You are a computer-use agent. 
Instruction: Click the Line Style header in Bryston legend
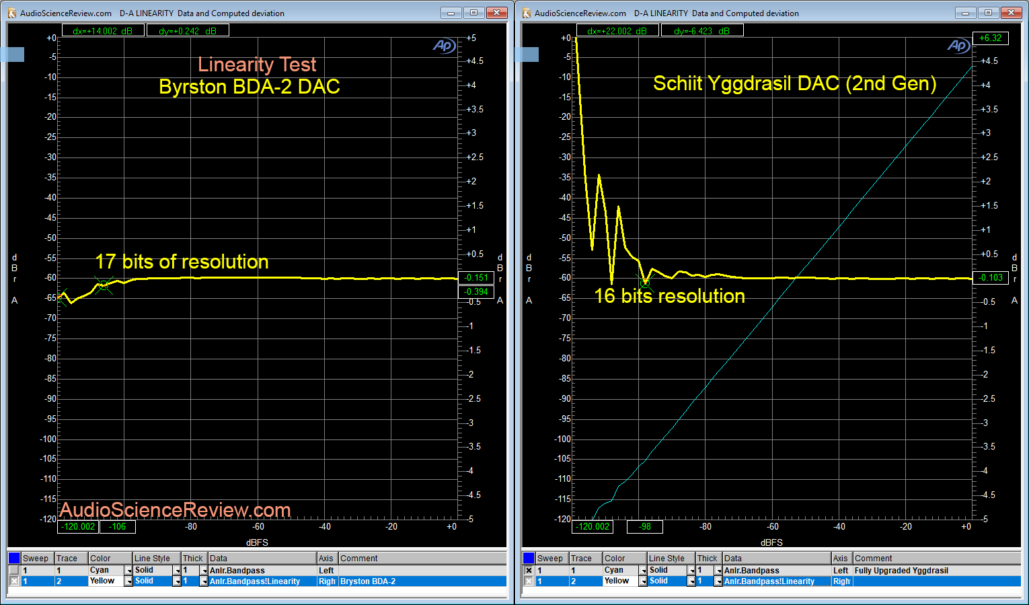point(157,558)
